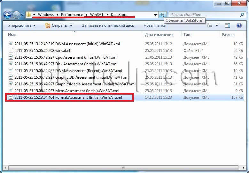The height and width of the screenshot is (173, 249).
Task: Close the Explorer window
Action: coord(239,3)
